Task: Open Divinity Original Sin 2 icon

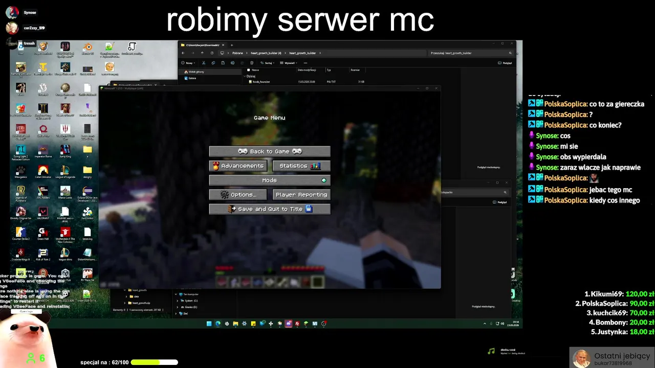Action: [21, 212]
